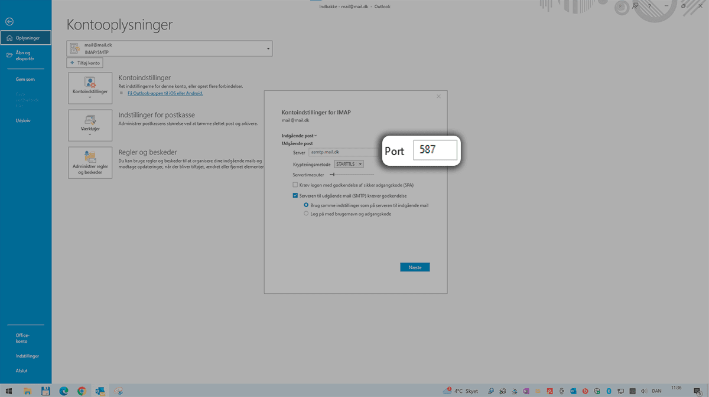
Task: Click the OneNote tray icon
Action: 525,391
